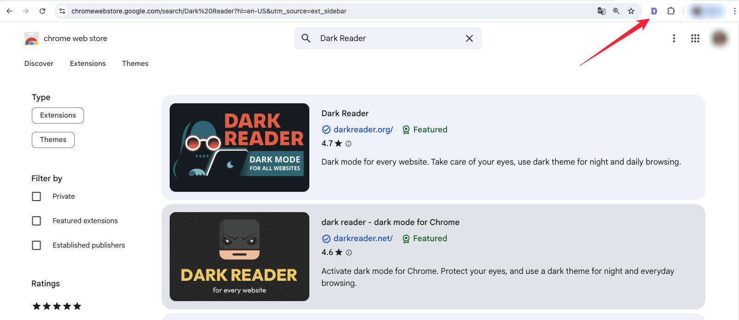
Task: Open the Dark Reader promo thumbnail
Action: (239, 148)
